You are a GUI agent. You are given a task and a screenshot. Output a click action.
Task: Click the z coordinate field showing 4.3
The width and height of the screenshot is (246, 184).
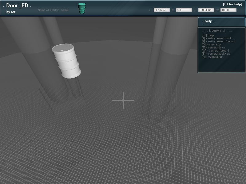184,10
